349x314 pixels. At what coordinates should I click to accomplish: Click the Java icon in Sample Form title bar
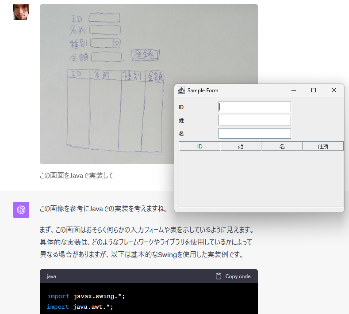click(181, 90)
